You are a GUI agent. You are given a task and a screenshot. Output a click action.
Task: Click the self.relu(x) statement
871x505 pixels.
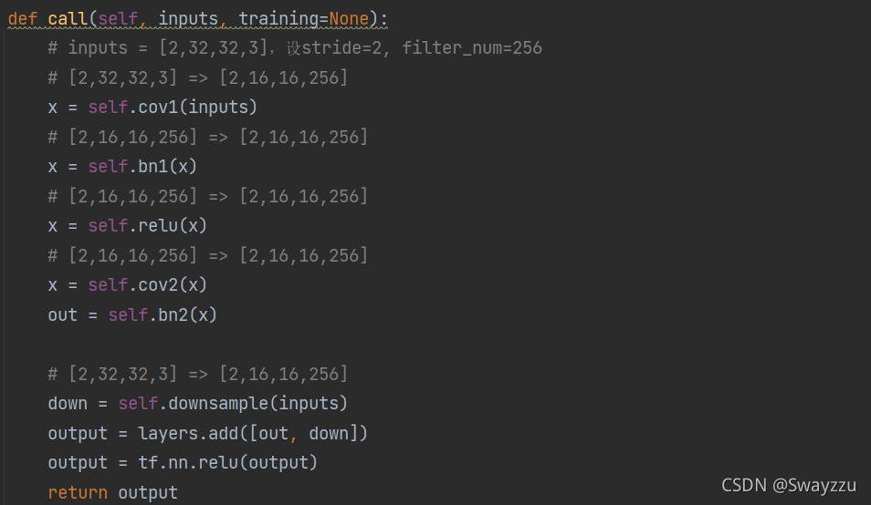(x=148, y=226)
